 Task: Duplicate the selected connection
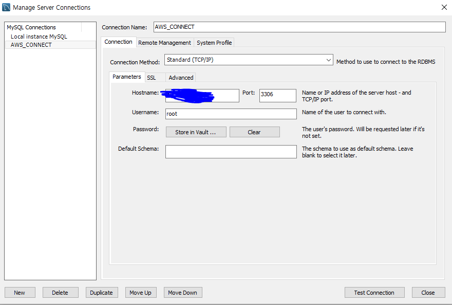coord(102,292)
